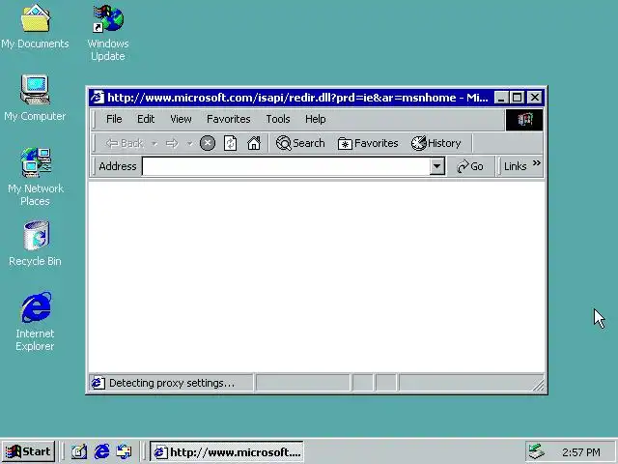Select the My Computer desktop icon

(x=35, y=98)
